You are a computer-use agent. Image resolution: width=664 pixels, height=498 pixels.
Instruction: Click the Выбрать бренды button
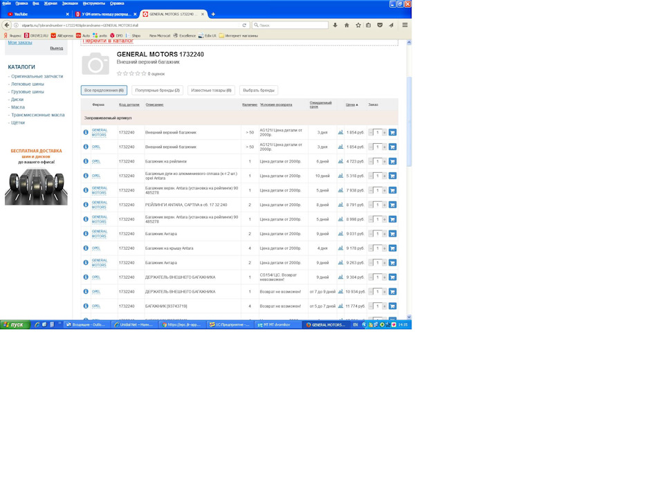pos(259,90)
